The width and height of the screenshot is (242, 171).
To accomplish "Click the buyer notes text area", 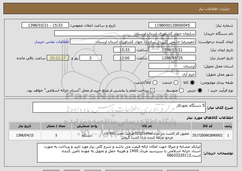I will coord(119,153).
